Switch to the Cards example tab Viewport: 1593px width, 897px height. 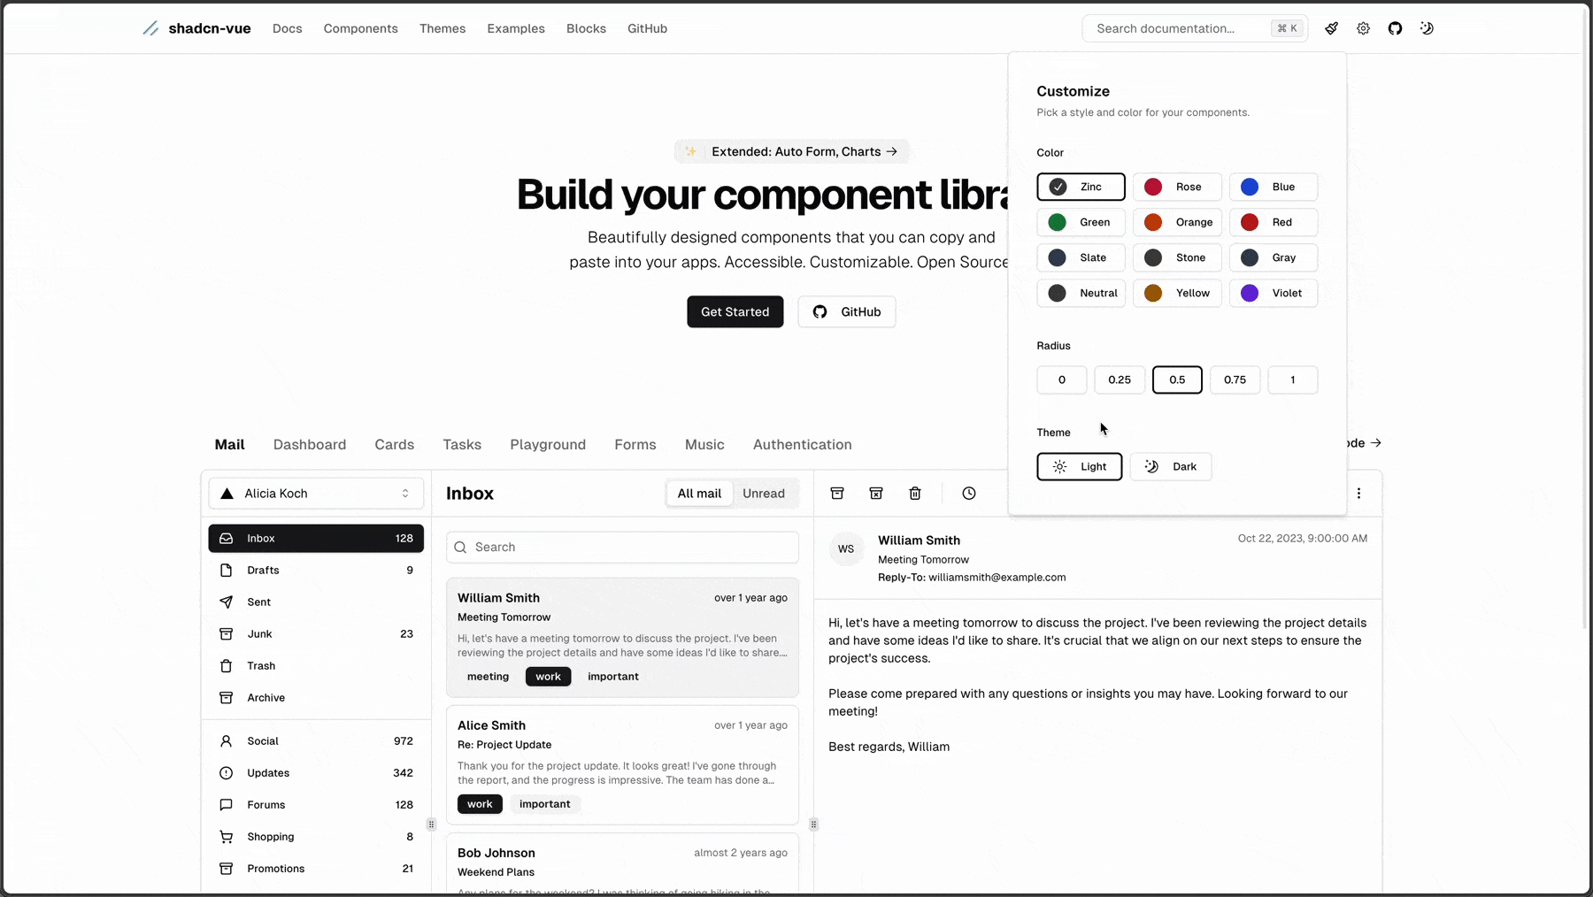[395, 444]
